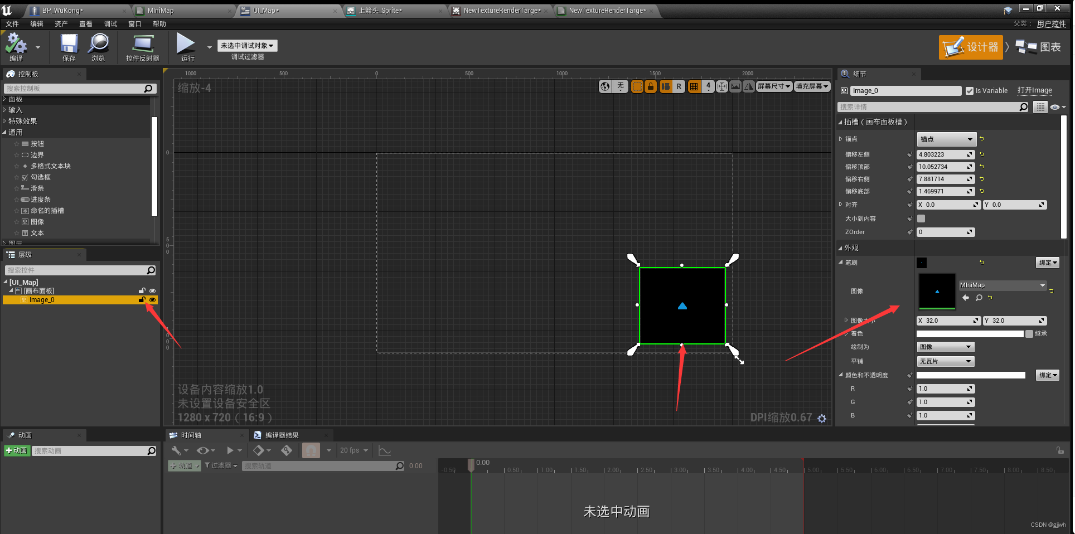The height and width of the screenshot is (534, 1075).
Task: Click the 打开Image link in details
Action: click(1035, 90)
